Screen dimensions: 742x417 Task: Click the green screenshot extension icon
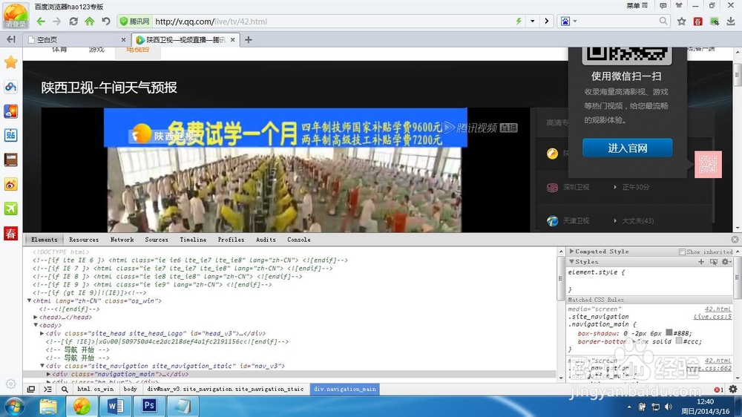pyautogui.click(x=714, y=22)
